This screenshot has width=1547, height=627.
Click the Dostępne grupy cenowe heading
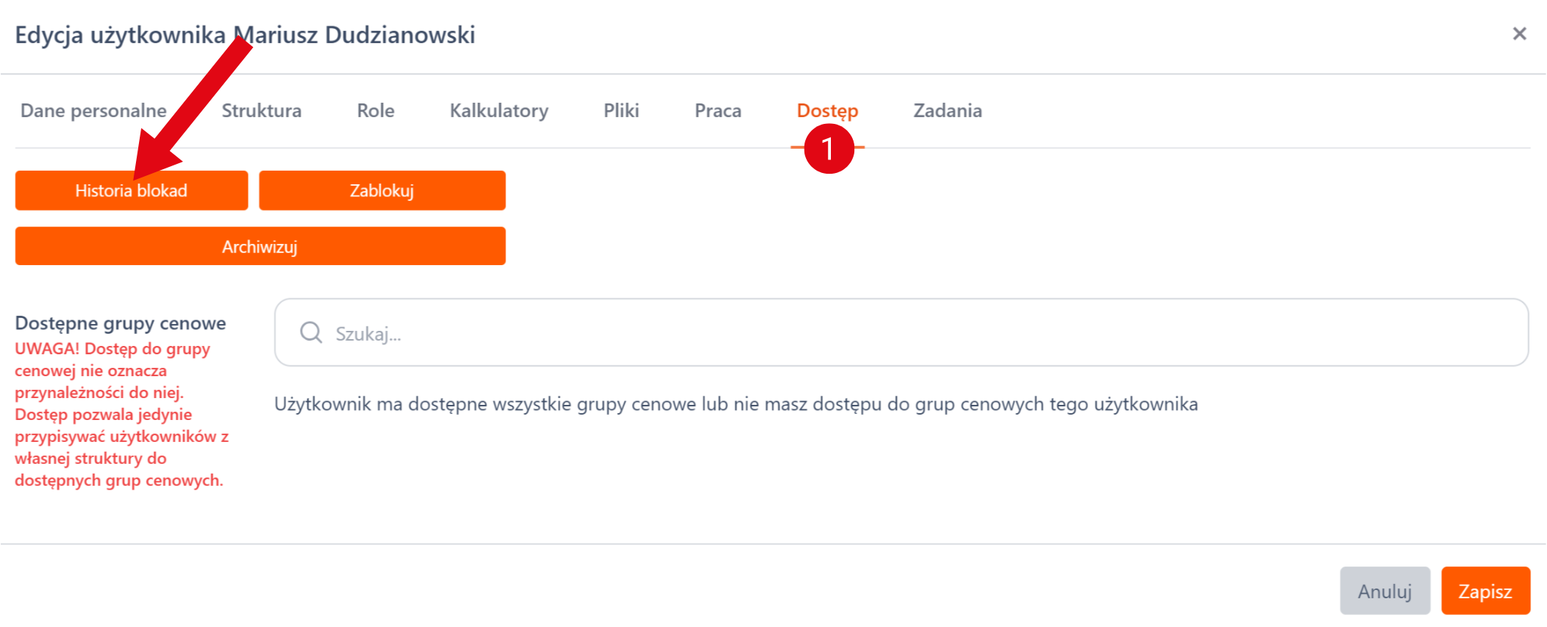[121, 323]
